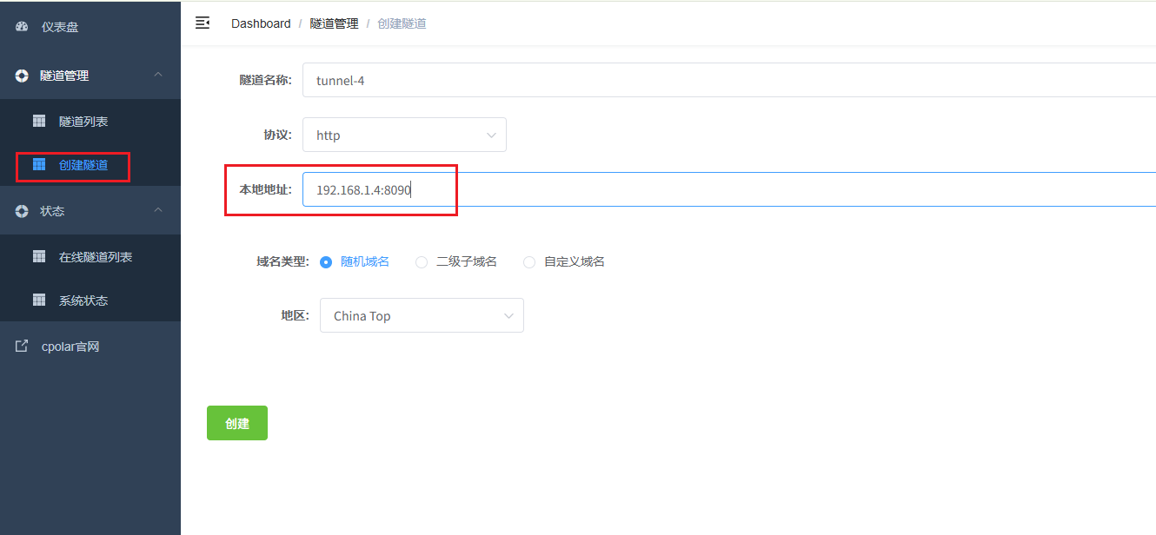The width and height of the screenshot is (1156, 535).
Task: Select the 二级子域名 radio option
Action: [x=422, y=261]
